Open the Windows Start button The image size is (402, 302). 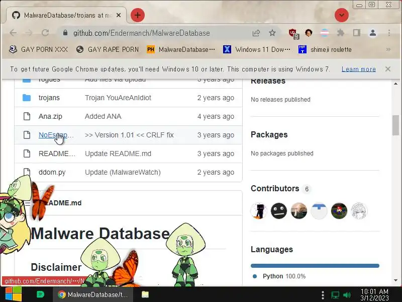coord(14,294)
